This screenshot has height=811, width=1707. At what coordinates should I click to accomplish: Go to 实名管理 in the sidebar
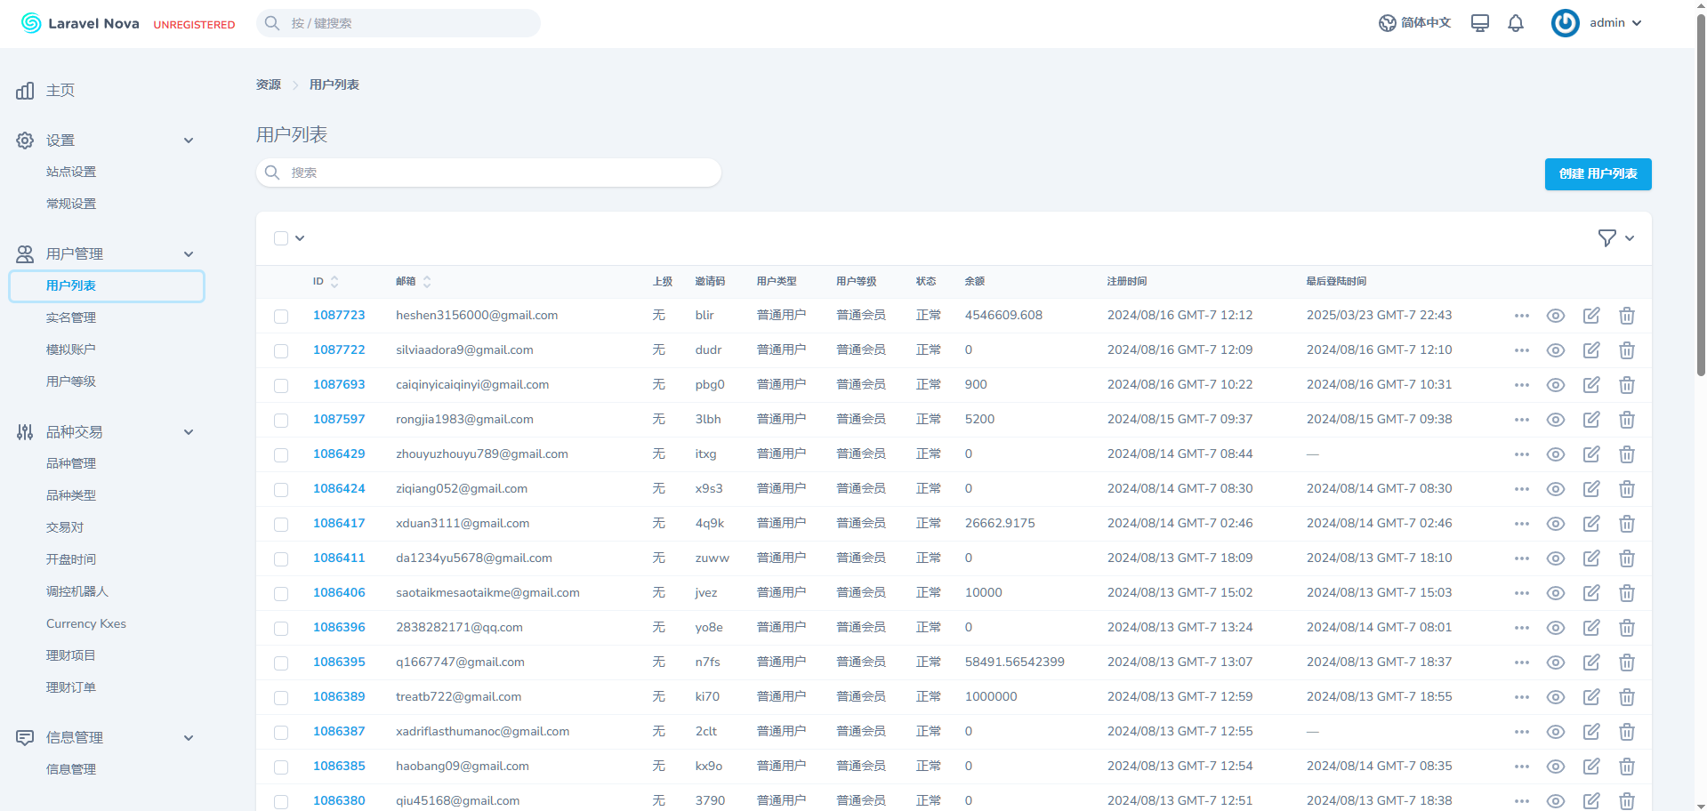[71, 317]
